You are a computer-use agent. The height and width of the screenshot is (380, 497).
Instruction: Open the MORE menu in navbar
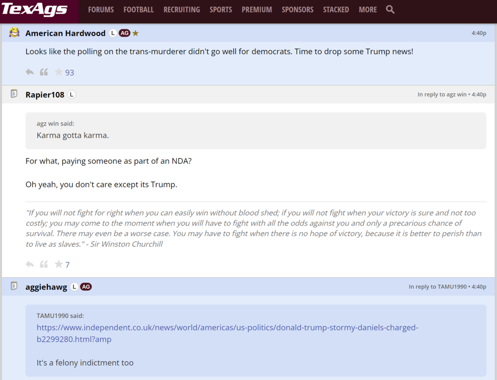pyautogui.click(x=368, y=9)
